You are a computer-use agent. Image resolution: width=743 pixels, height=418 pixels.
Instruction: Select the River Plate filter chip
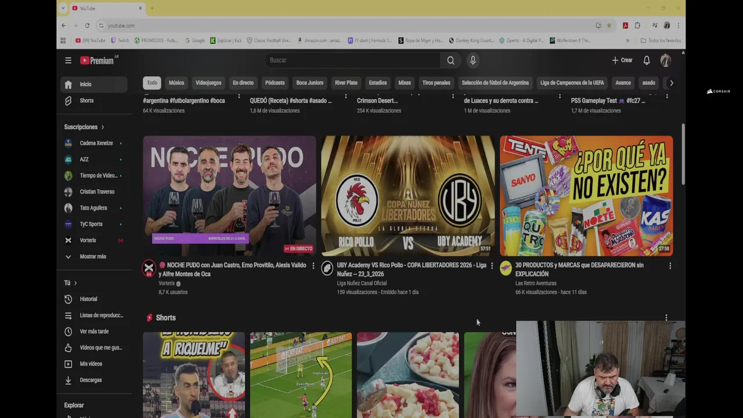346,83
